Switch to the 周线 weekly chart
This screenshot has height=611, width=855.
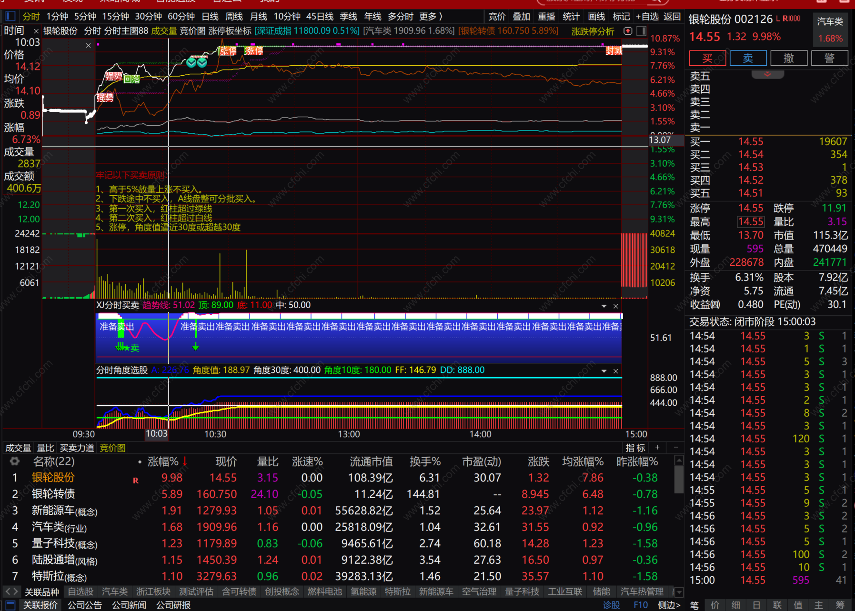(234, 17)
